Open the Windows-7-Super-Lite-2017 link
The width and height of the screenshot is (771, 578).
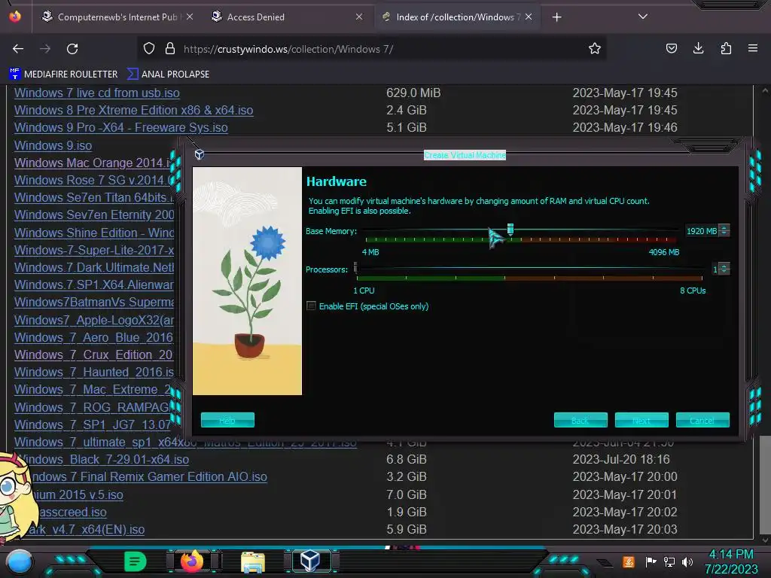click(94, 250)
